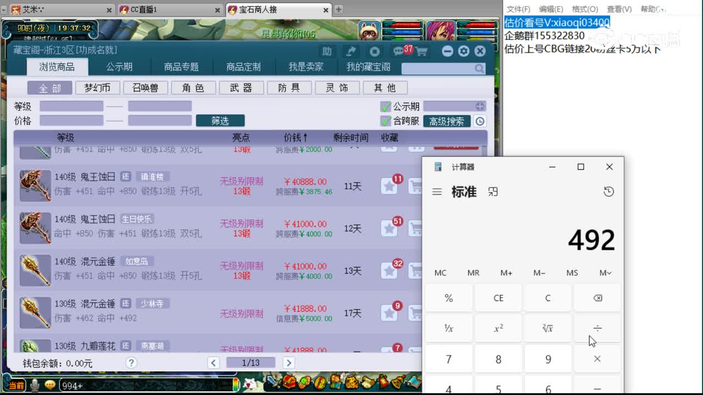Open the calculator navigation hamburger menu

437,192
